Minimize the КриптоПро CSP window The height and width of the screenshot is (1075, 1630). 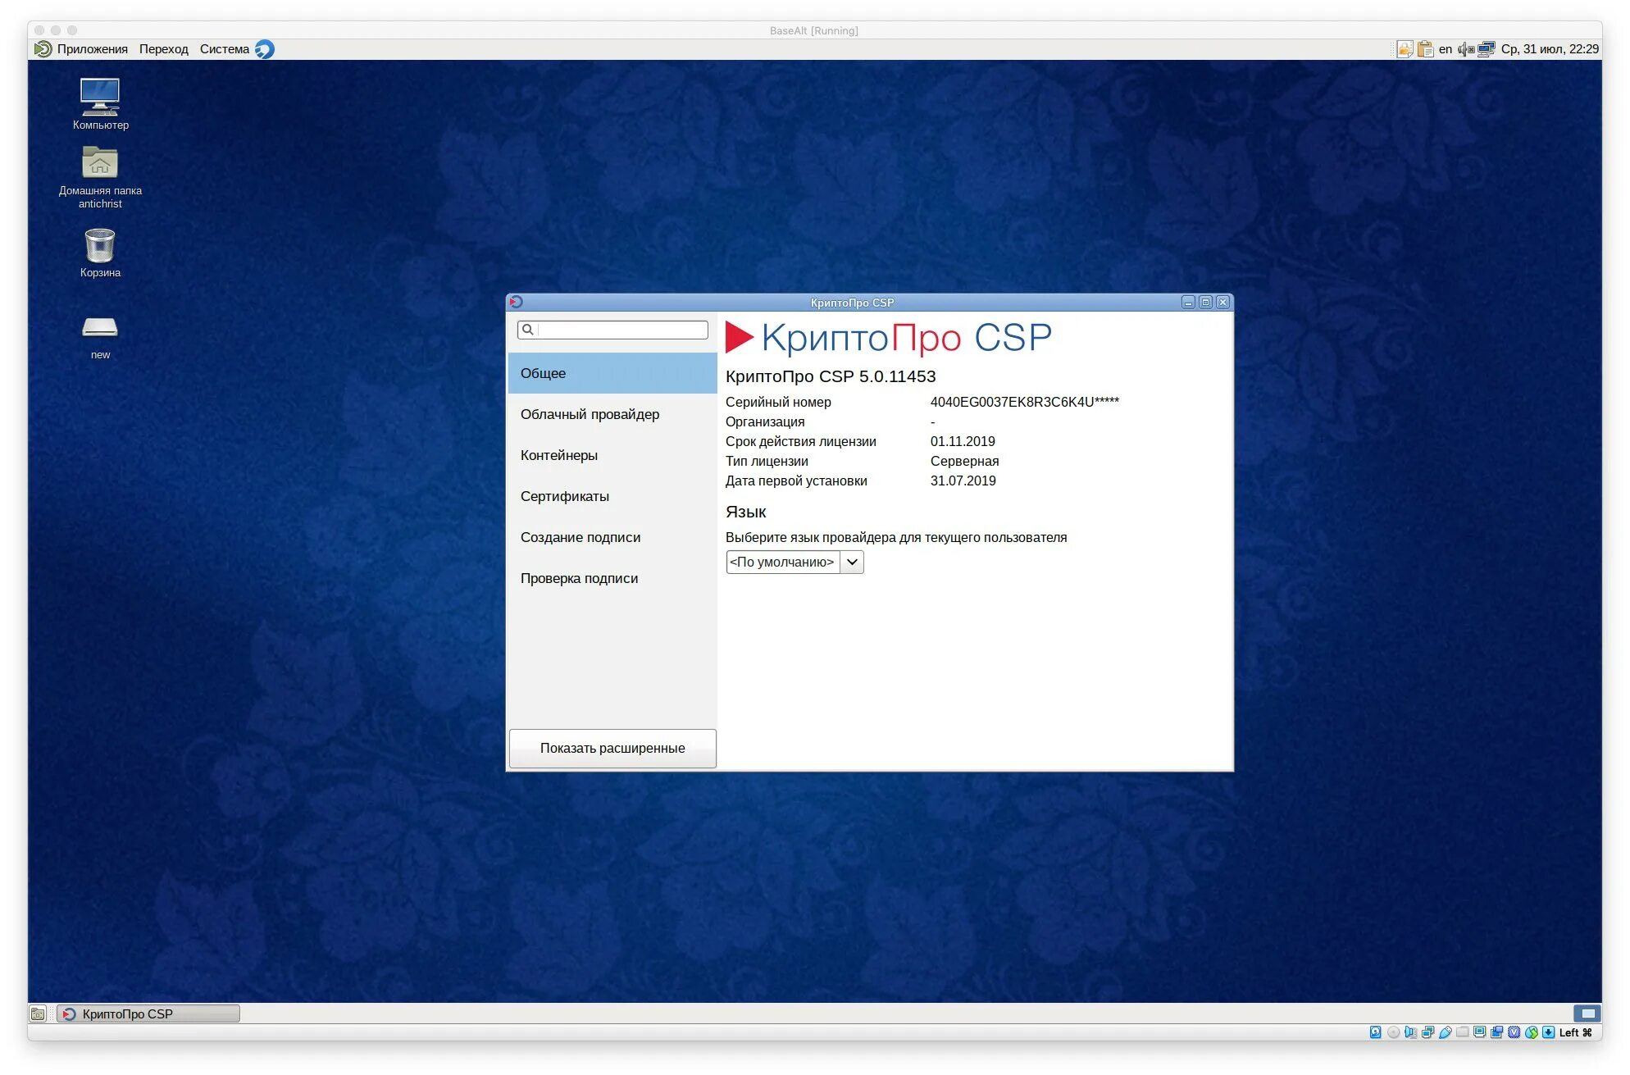pos(1188,302)
